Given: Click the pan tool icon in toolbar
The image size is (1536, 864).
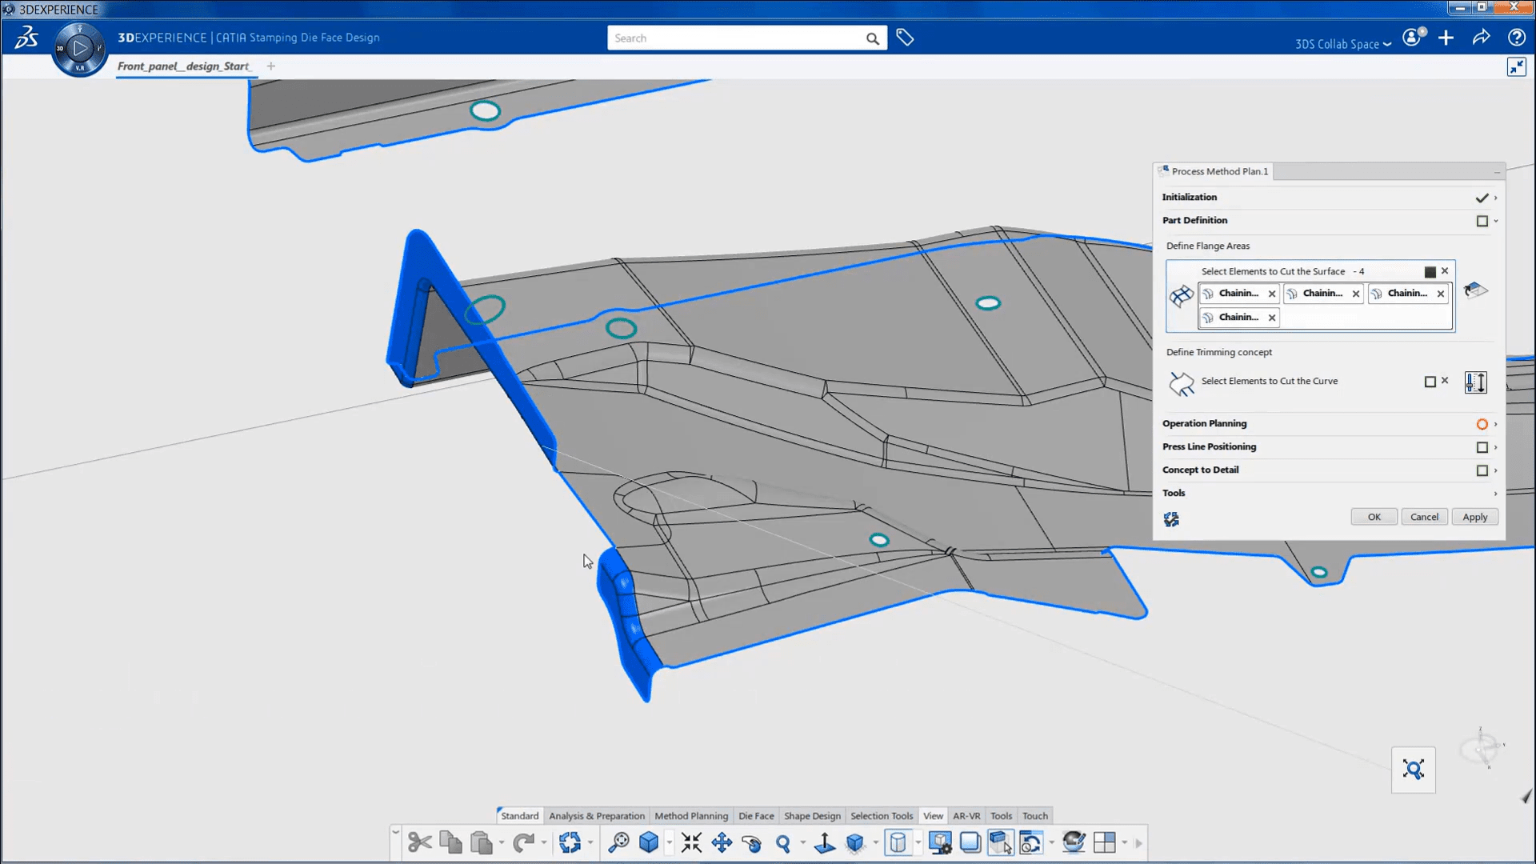Looking at the screenshot, I should (x=722, y=842).
